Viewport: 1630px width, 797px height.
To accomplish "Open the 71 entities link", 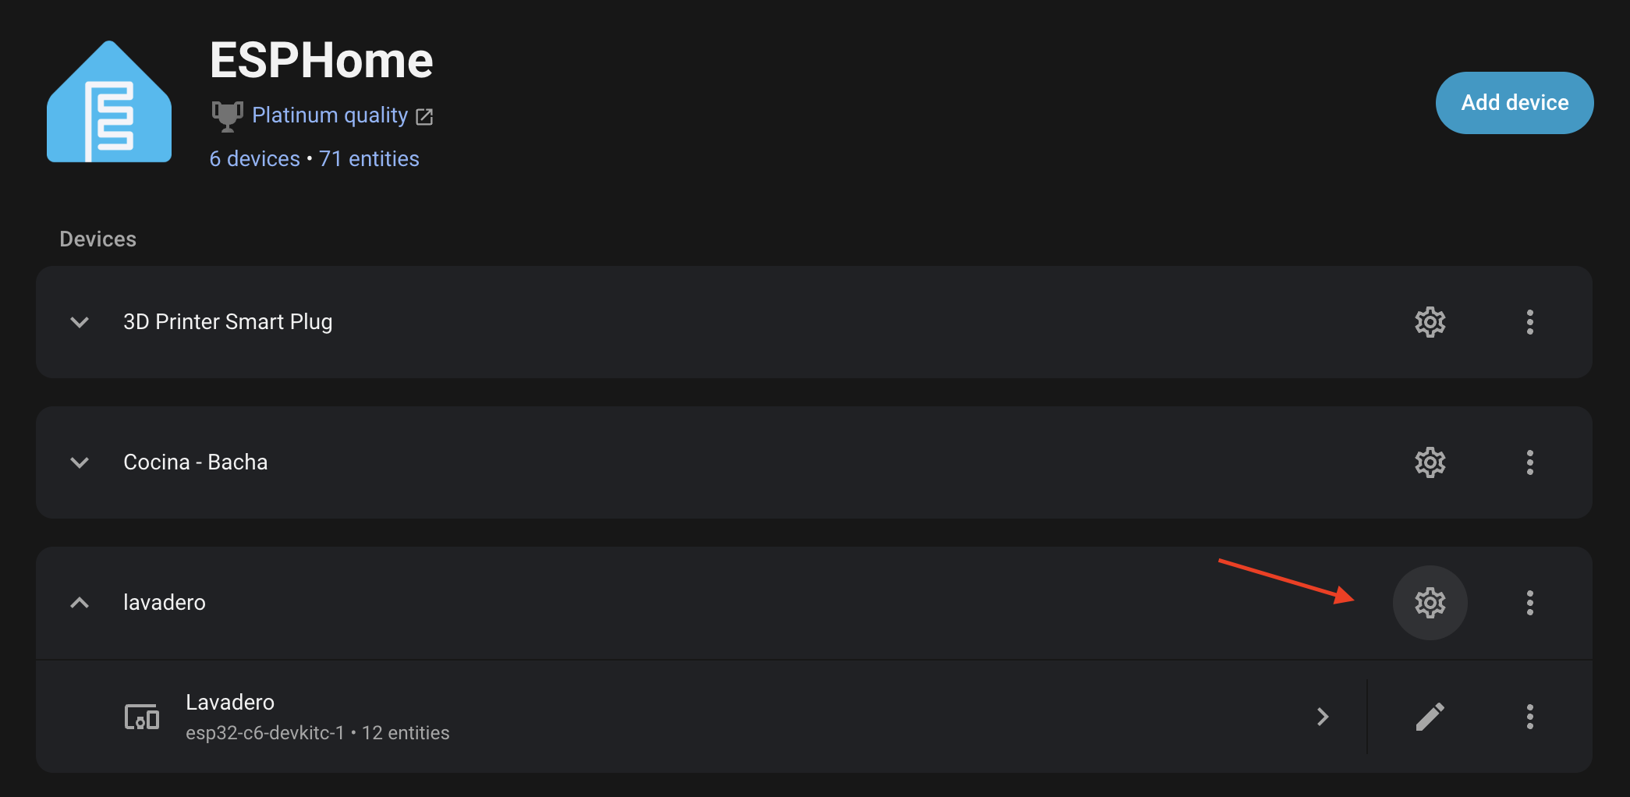I will click(369, 159).
